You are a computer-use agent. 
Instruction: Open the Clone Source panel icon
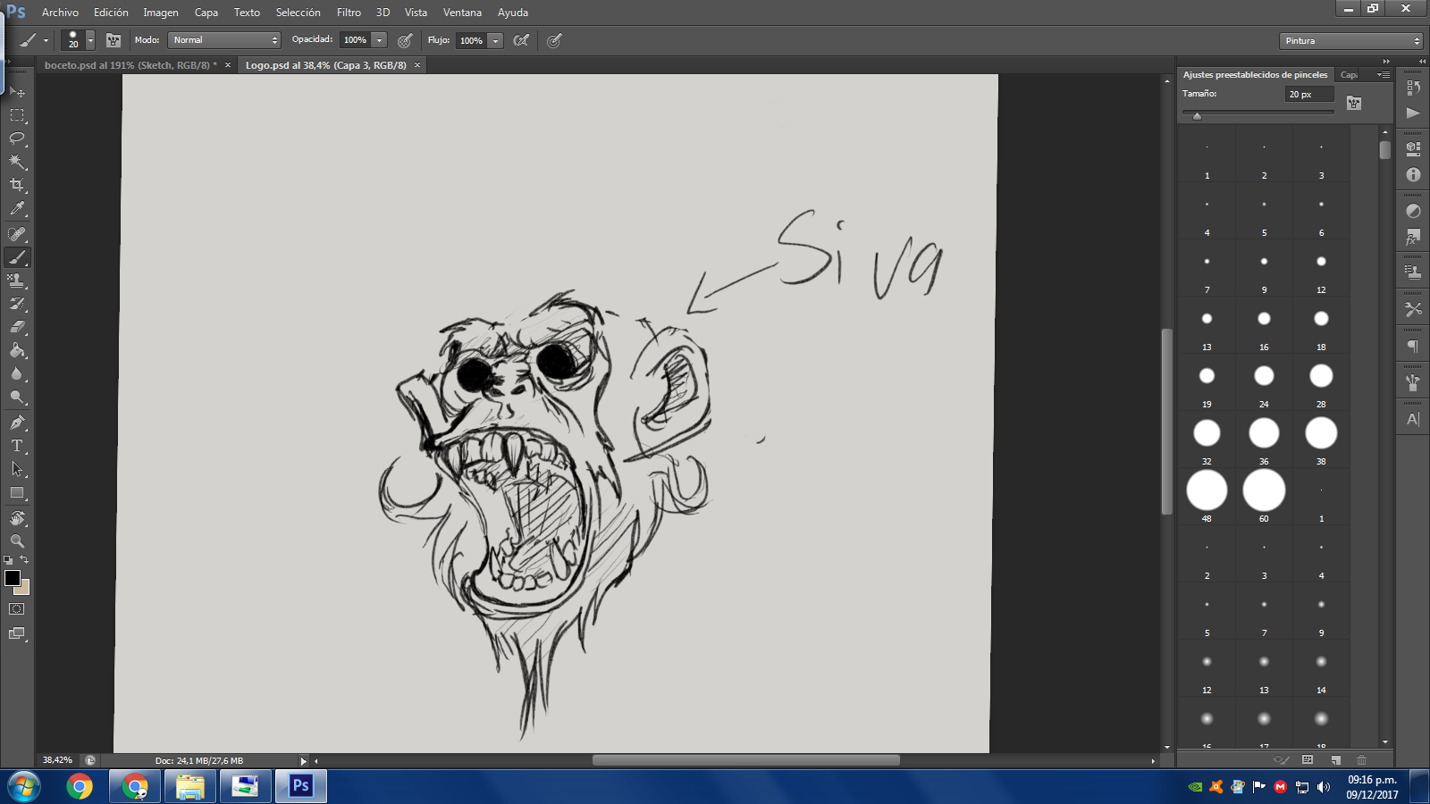[x=1413, y=272]
